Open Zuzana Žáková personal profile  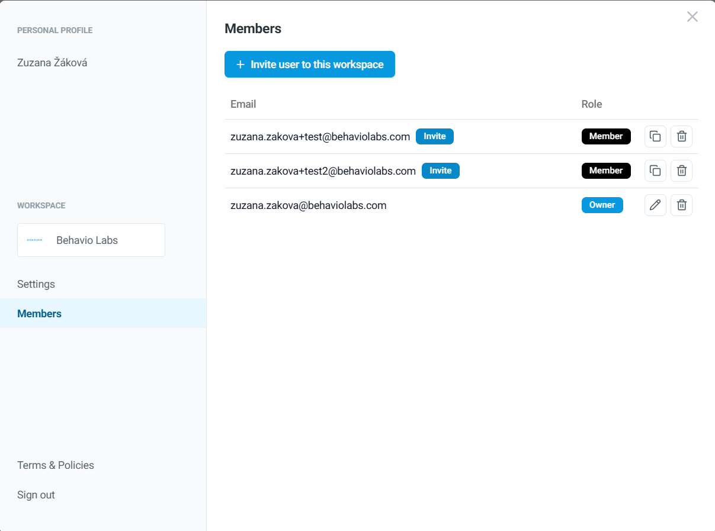[x=52, y=63]
